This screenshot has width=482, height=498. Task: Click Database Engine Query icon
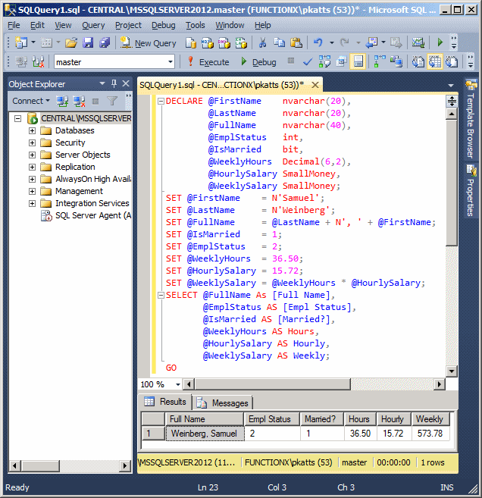191,42
